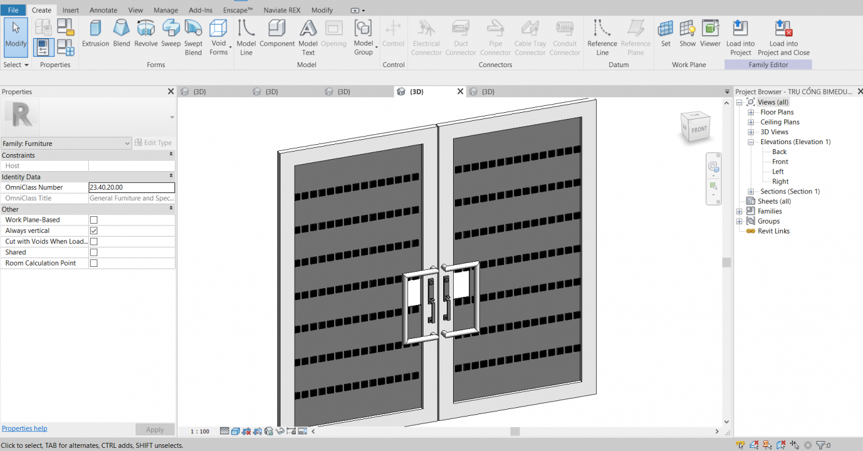Enable the Shared checkbox

(x=93, y=252)
